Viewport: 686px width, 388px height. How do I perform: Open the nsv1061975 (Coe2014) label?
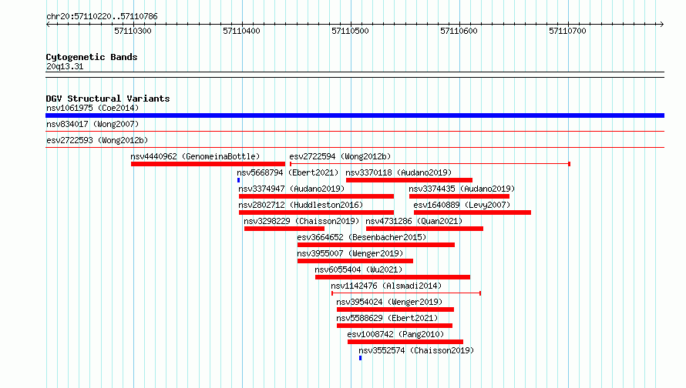92,108
